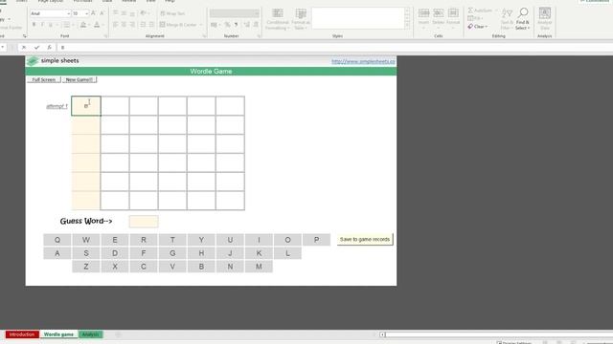Open the number format dropdown
Screen dimensions: 613x344
click(x=257, y=13)
